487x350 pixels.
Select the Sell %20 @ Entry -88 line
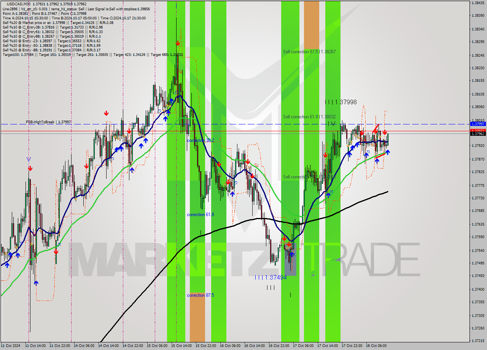coord(51,50)
